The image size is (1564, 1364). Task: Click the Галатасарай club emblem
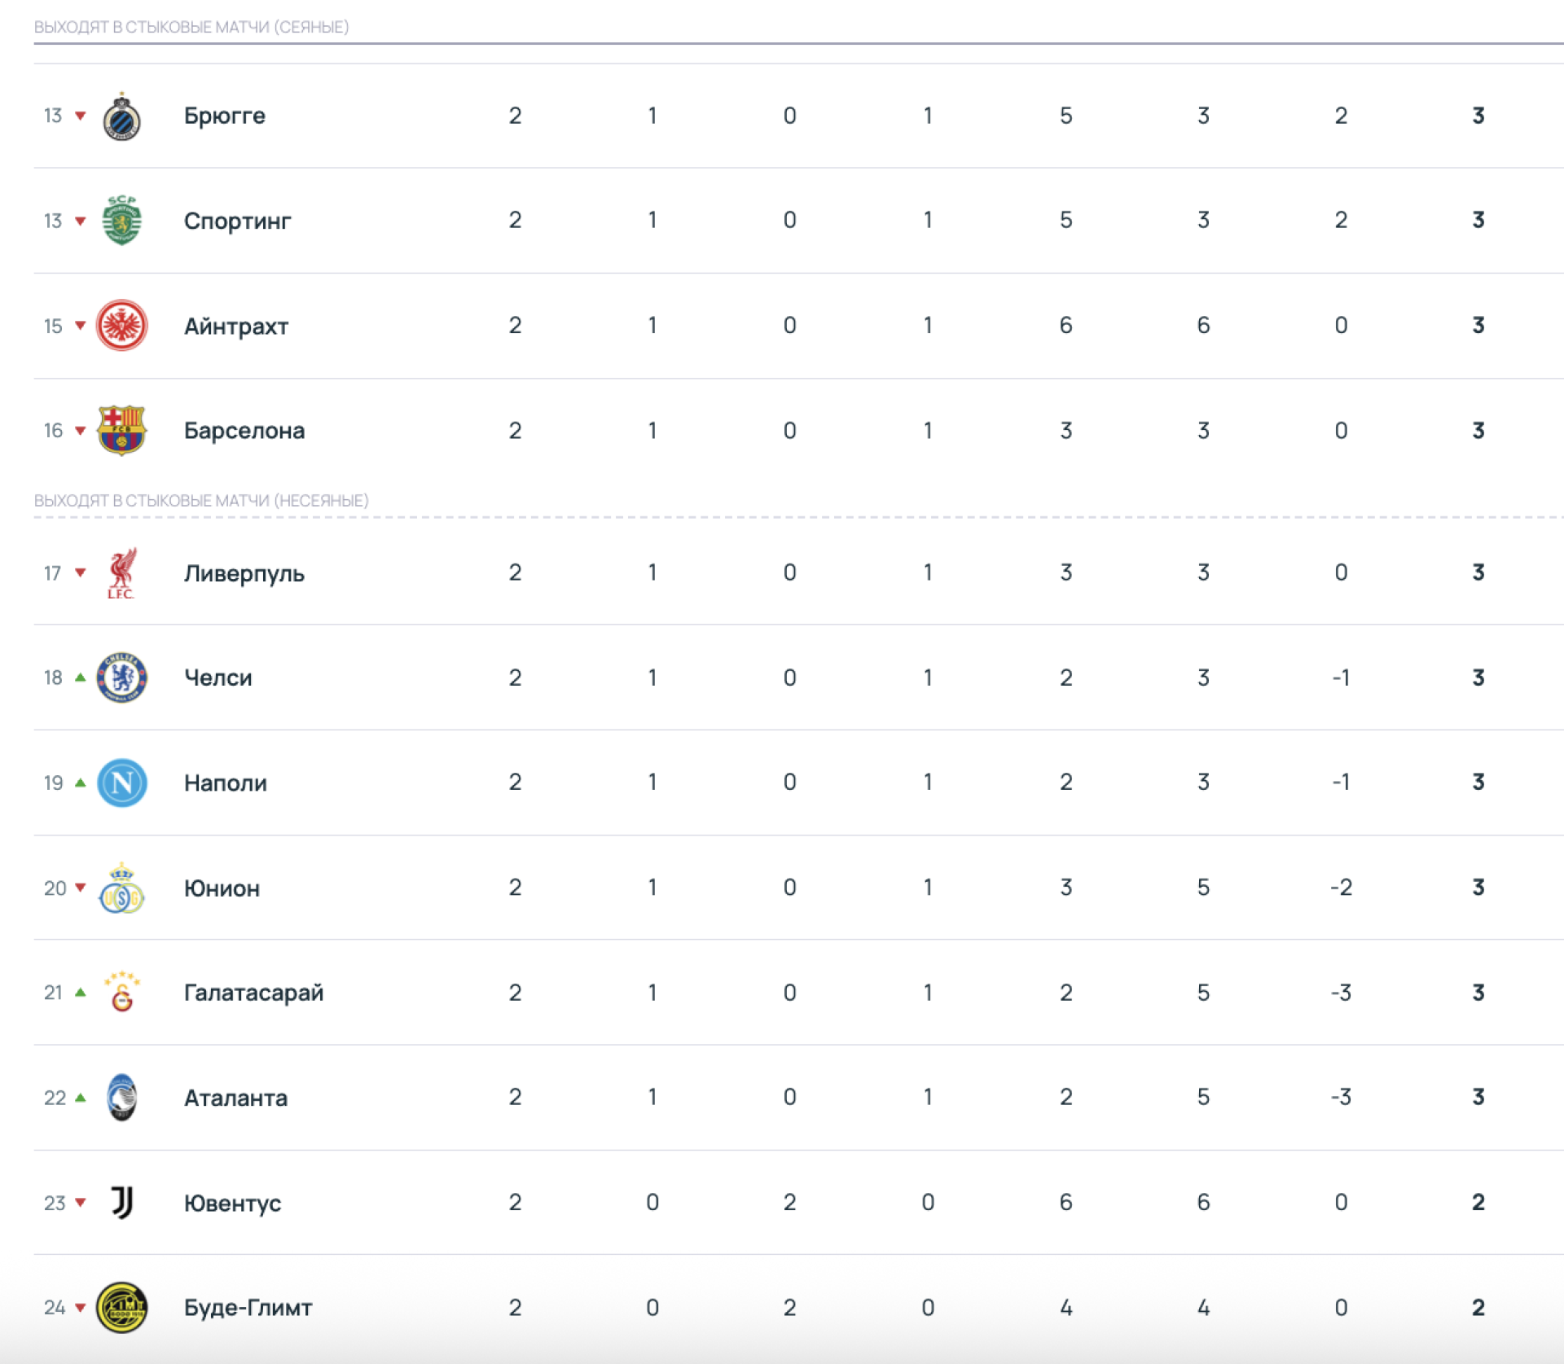pos(121,993)
